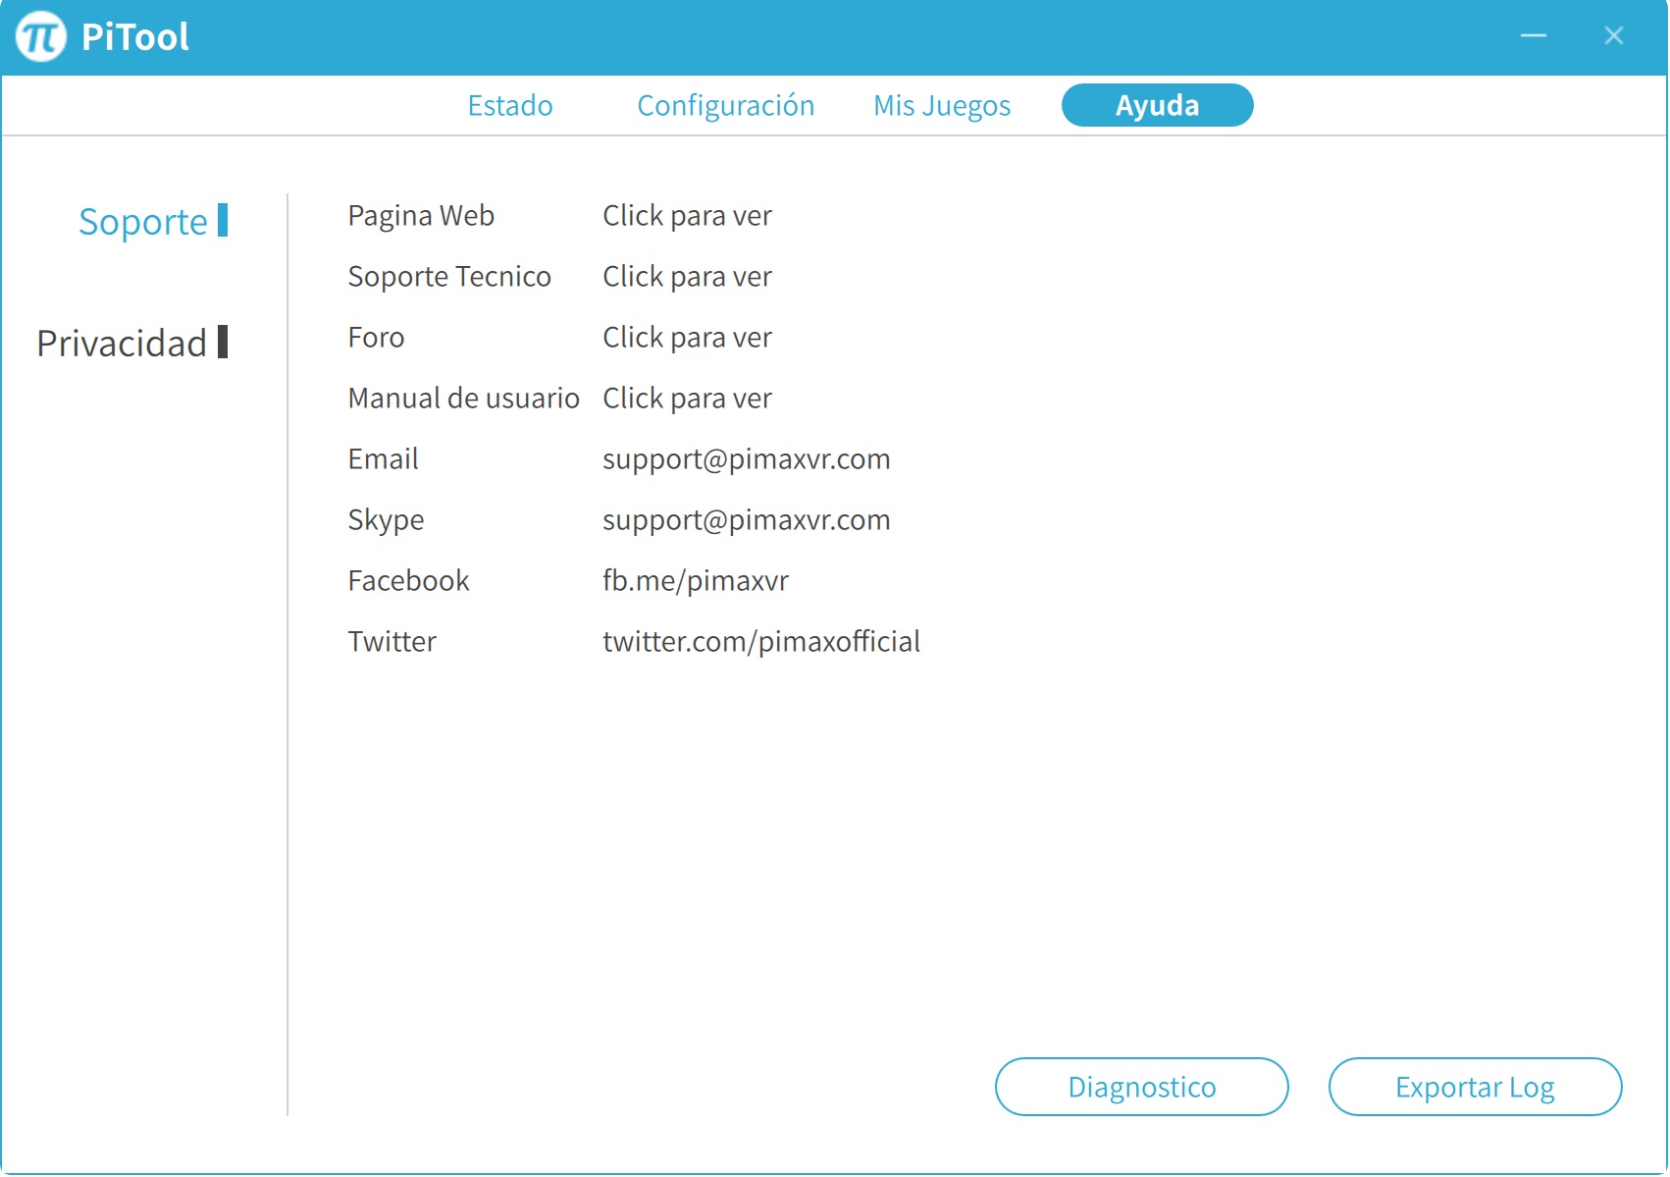Close the PiTool window
This screenshot has width=1670, height=1177.
click(1614, 36)
